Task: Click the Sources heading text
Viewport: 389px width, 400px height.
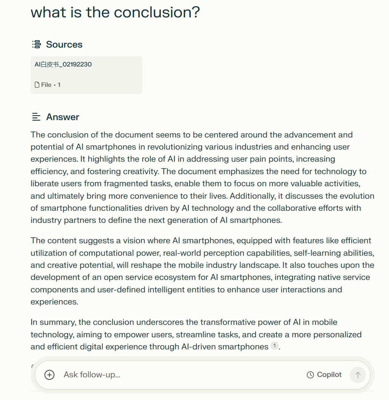Action: click(64, 45)
